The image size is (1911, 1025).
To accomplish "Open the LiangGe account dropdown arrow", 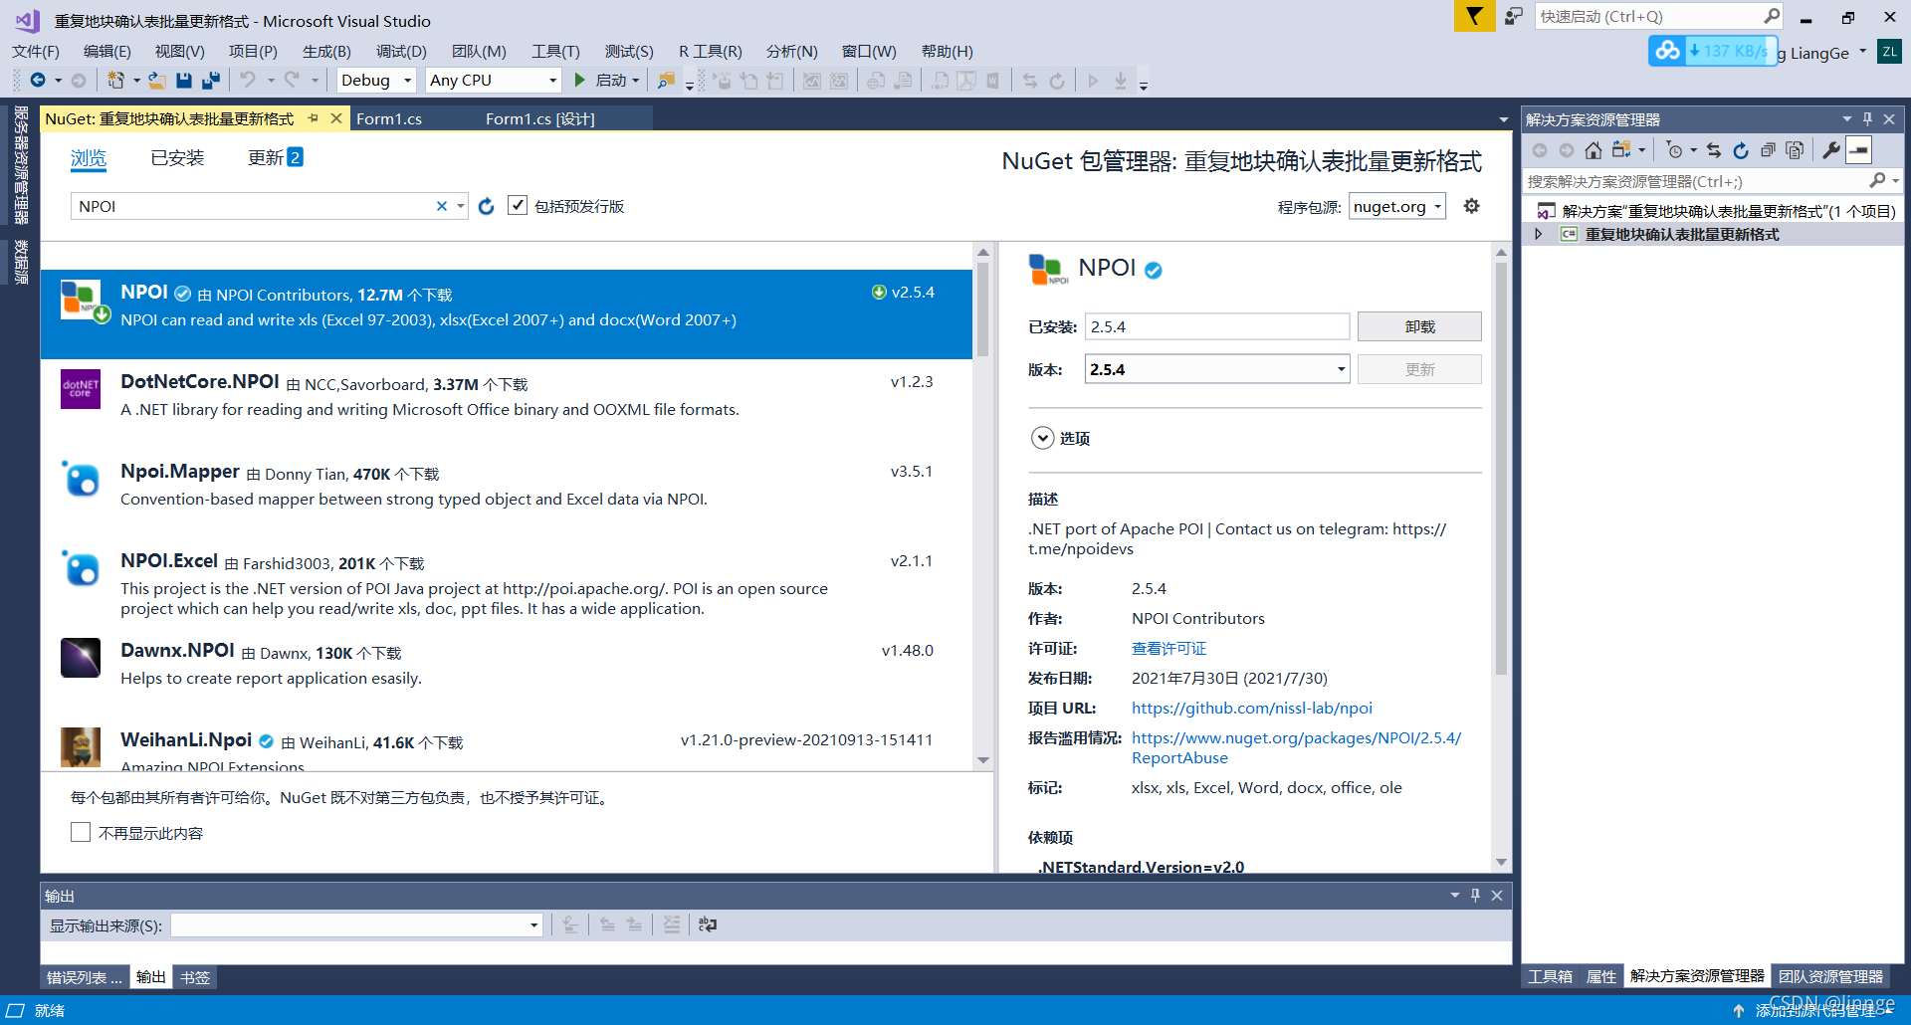I will tap(1863, 52).
